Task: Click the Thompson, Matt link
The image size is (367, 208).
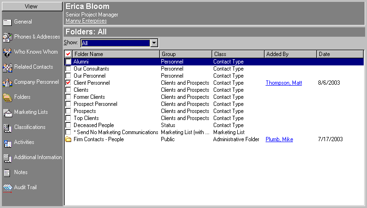Action: tap(284, 83)
